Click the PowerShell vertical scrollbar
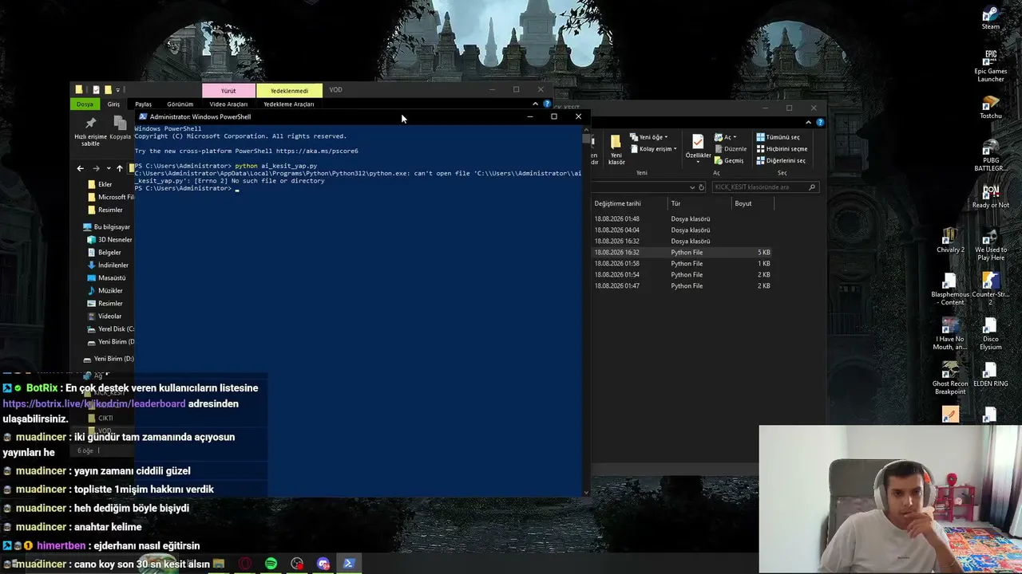This screenshot has height=574, width=1022. pos(586,311)
